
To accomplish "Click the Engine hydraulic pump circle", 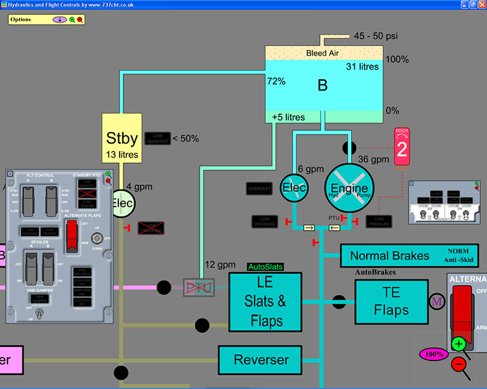I will (x=349, y=188).
